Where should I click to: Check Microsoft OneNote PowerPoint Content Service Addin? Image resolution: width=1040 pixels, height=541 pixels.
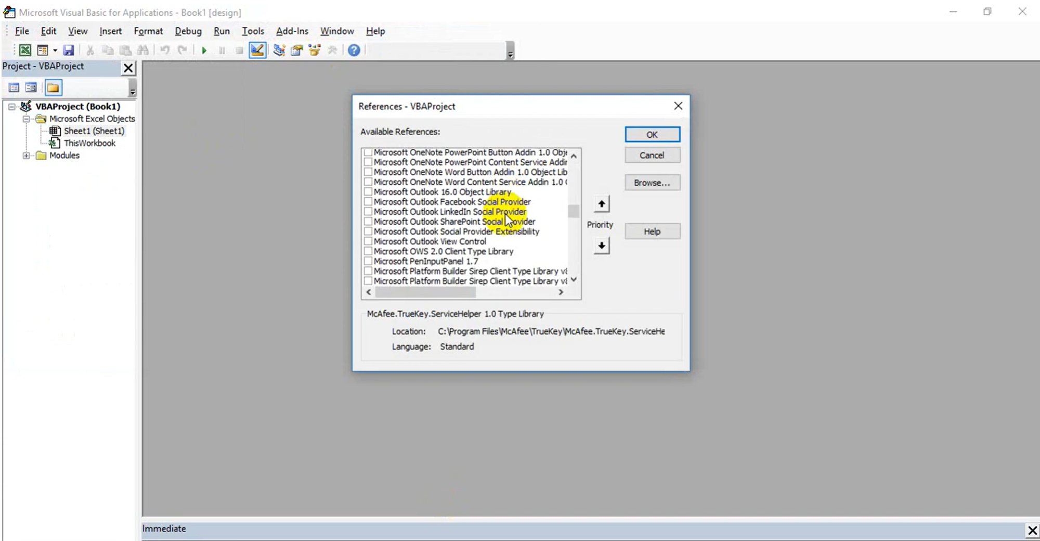pyautogui.click(x=368, y=162)
